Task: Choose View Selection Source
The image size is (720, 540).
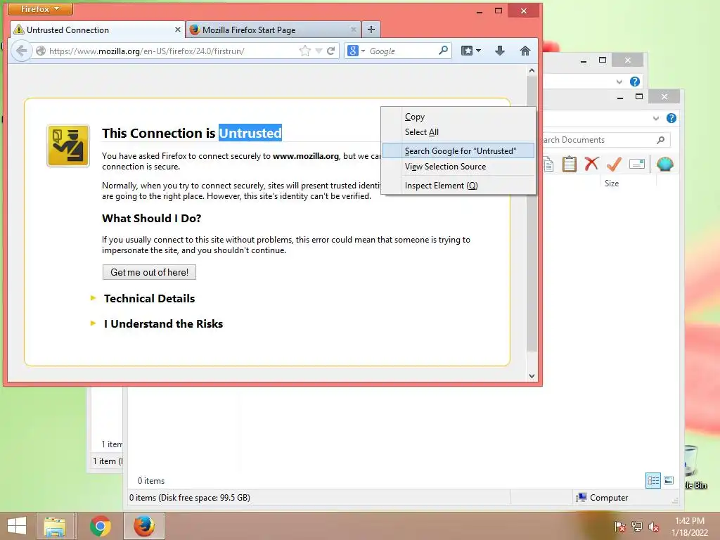Action: 458,167
